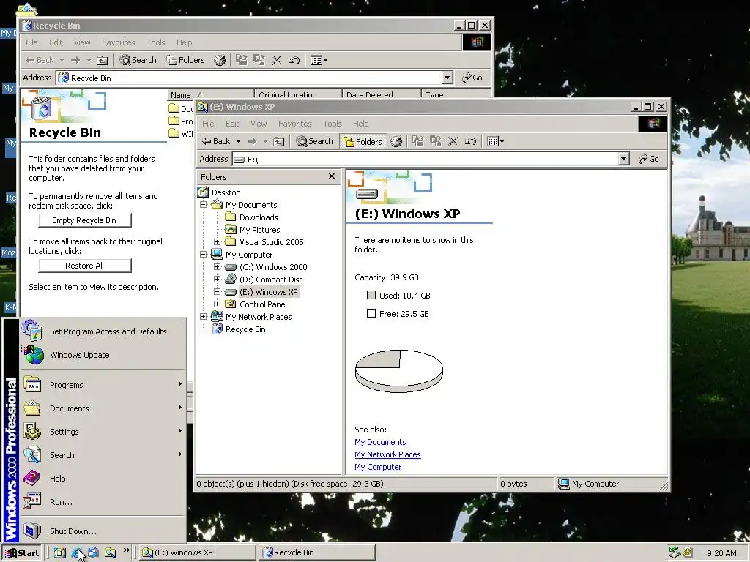Click Back in the E: window toolbar

tap(216, 141)
